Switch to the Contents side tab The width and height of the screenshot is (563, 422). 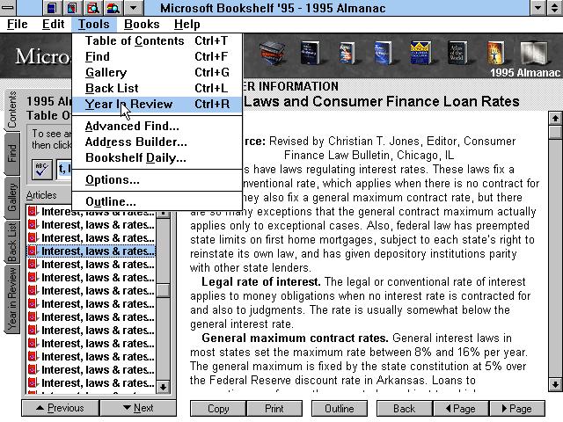pyautogui.click(x=12, y=109)
